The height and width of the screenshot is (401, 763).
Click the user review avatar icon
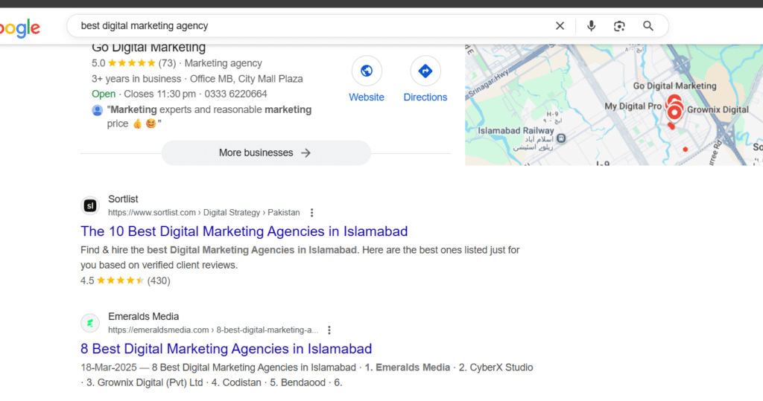[x=98, y=110]
